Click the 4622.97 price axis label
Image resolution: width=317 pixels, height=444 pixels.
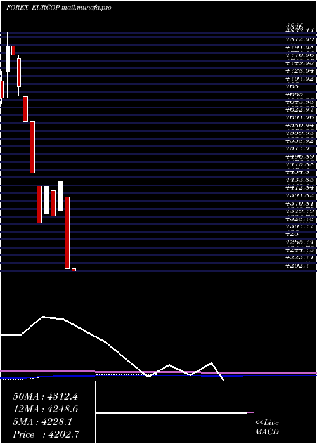tap(300, 109)
